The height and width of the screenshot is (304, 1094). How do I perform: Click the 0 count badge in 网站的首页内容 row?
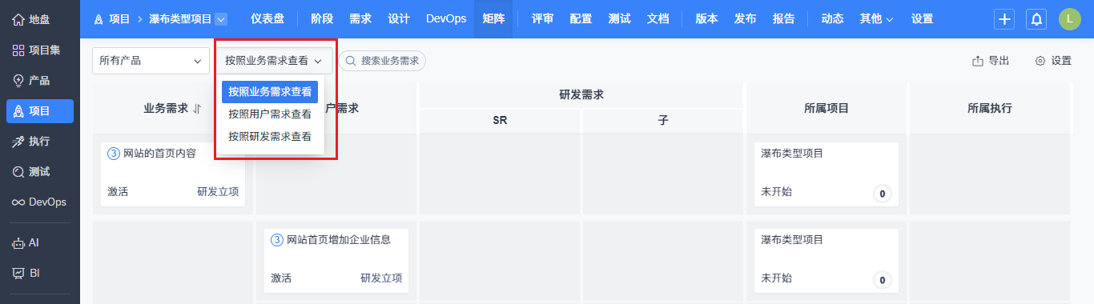[882, 194]
